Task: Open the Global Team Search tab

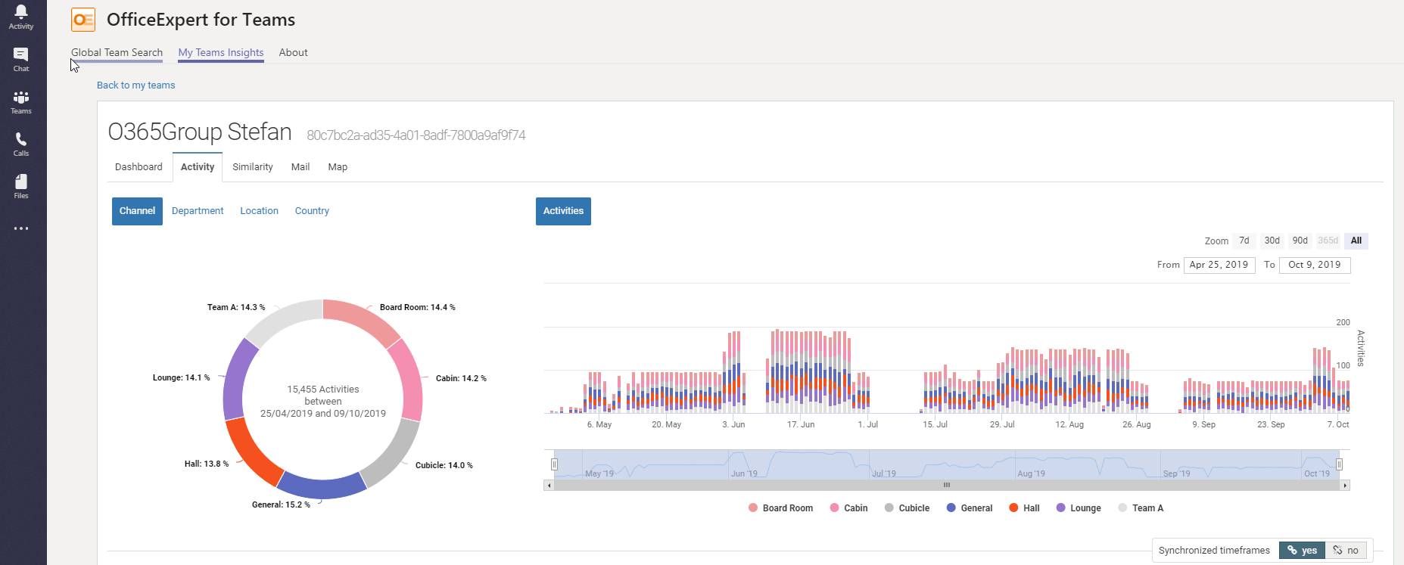Action: [x=117, y=53]
